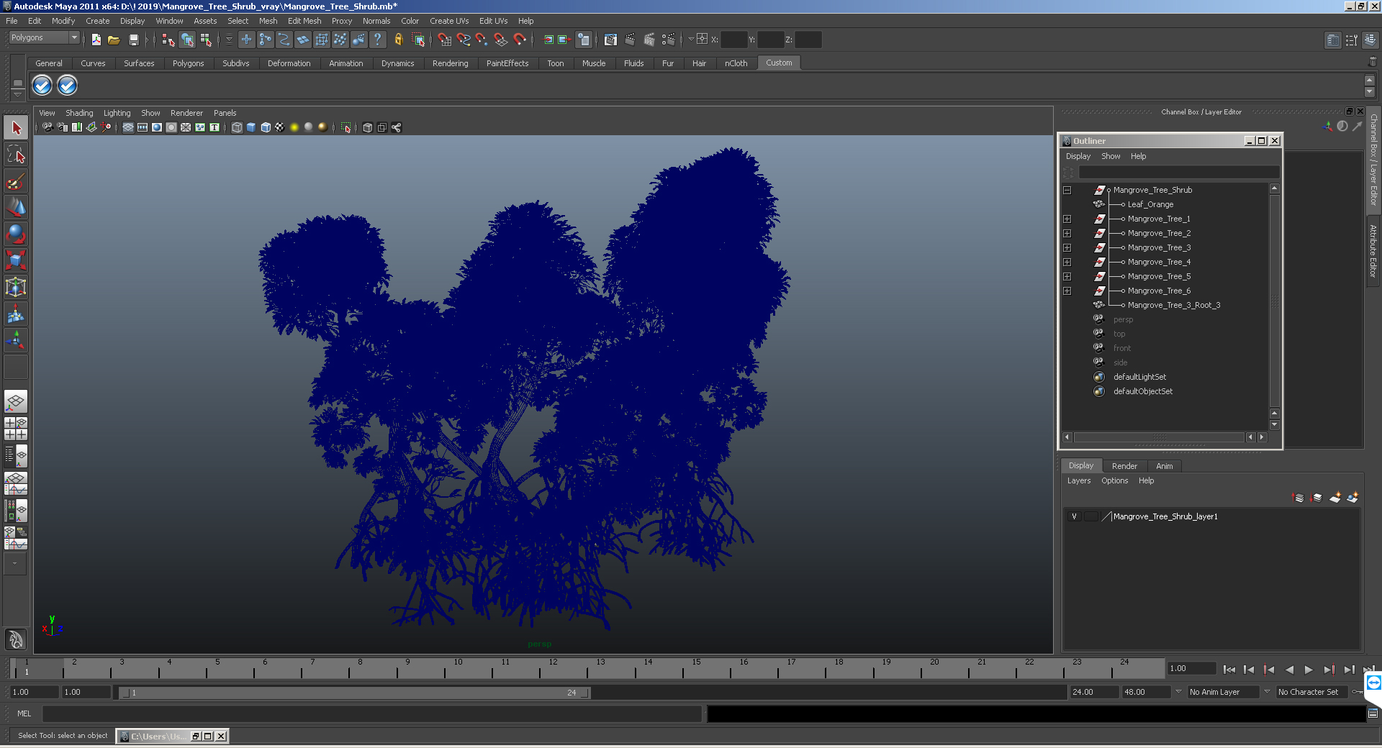Enable snap to curves magnet
The width and height of the screenshot is (1382, 748).
point(463,40)
